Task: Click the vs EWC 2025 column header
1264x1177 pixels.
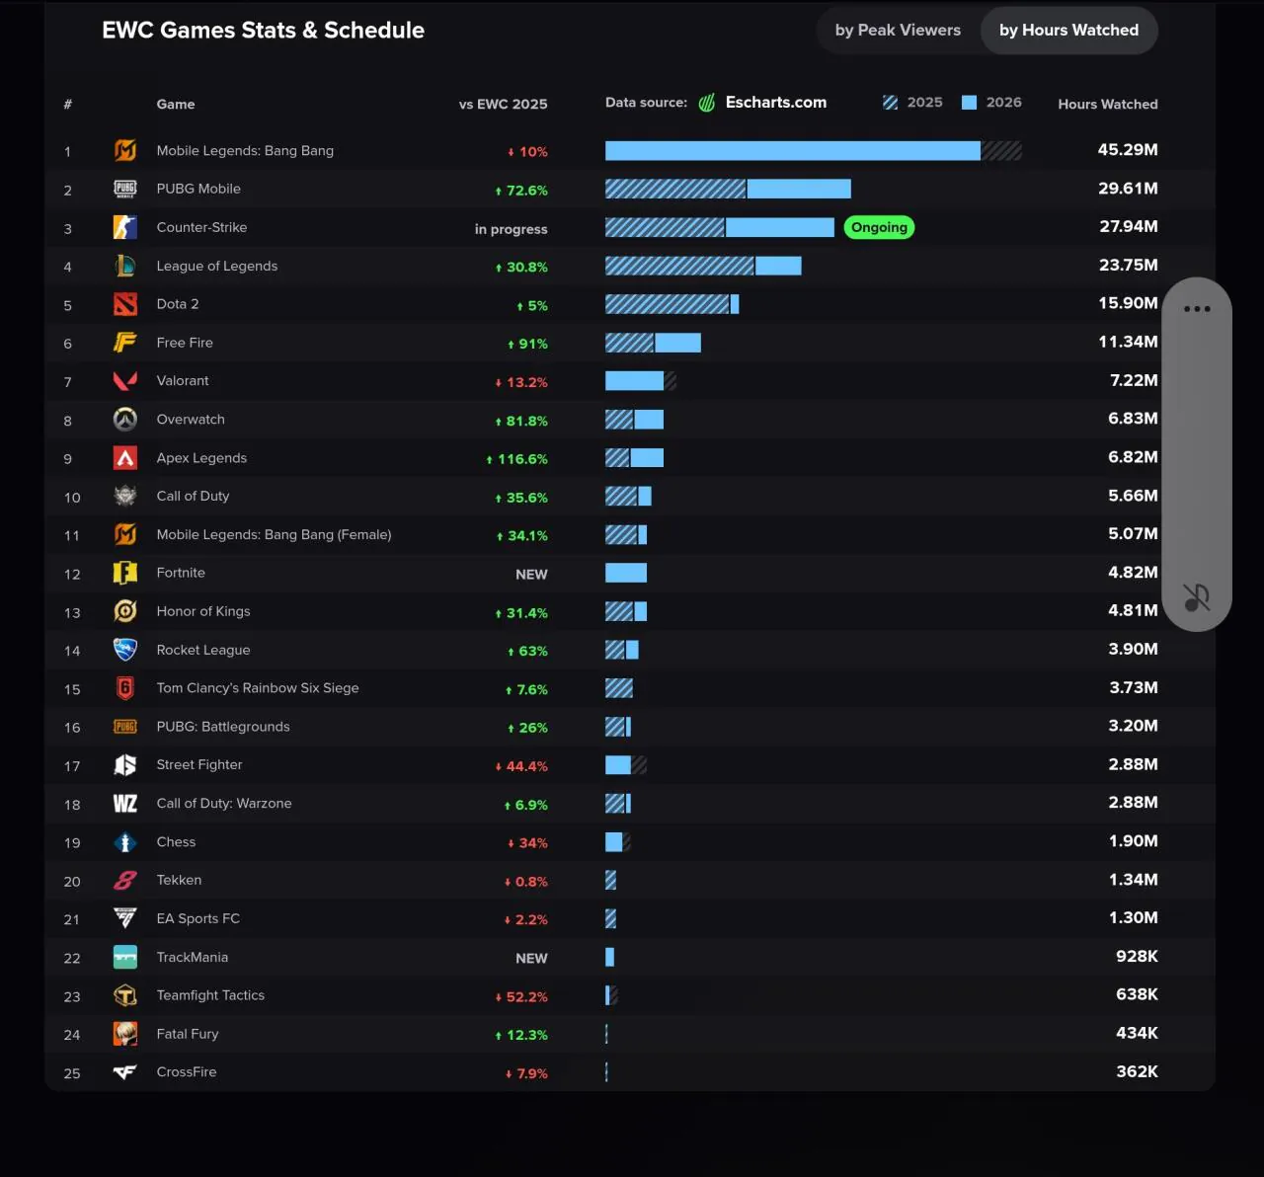Action: tap(504, 105)
